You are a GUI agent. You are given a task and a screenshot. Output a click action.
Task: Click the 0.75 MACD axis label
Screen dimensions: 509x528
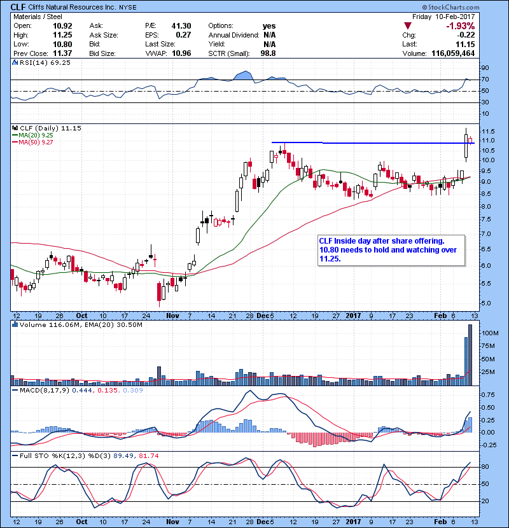pos(488,394)
